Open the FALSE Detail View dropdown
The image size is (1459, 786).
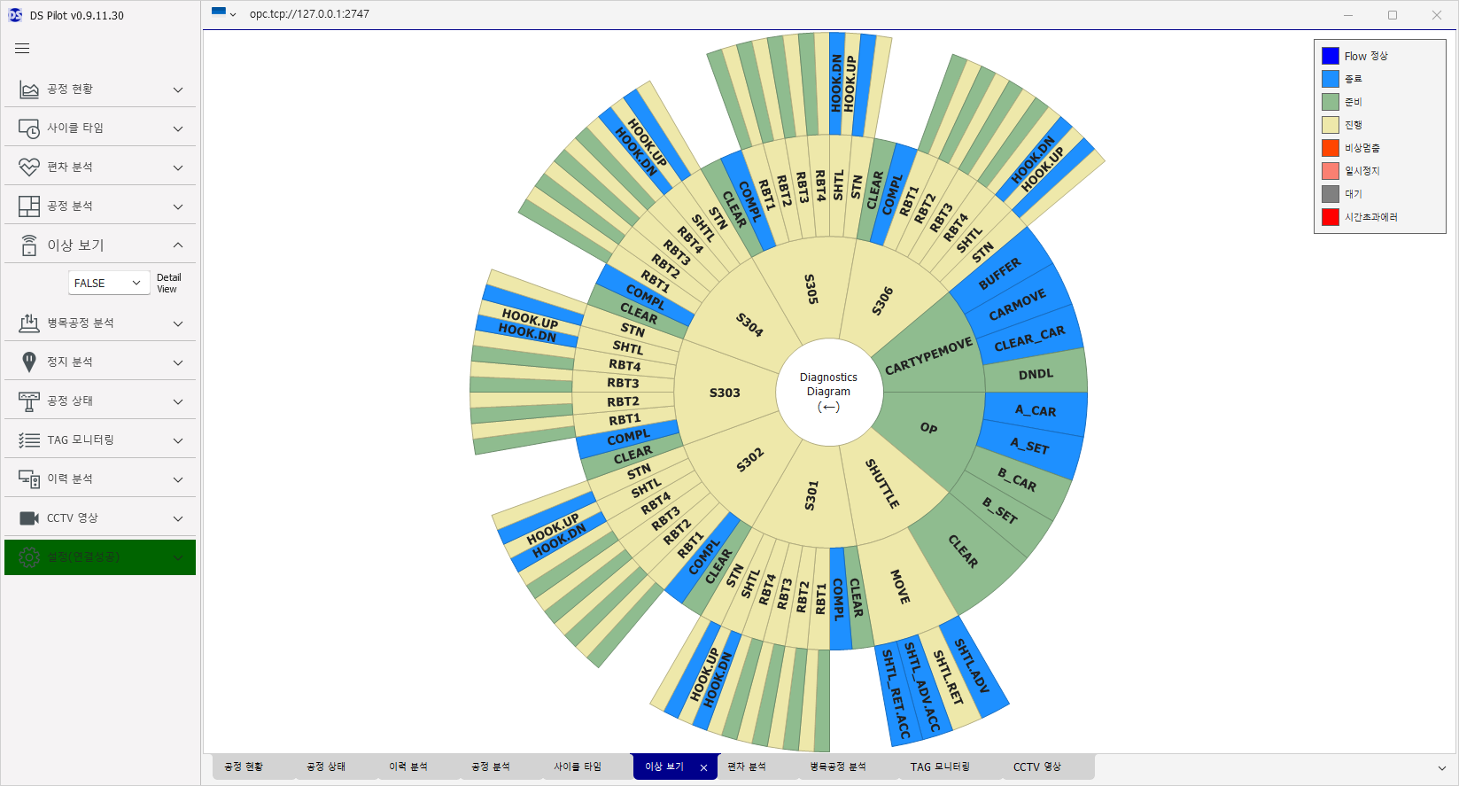click(108, 283)
